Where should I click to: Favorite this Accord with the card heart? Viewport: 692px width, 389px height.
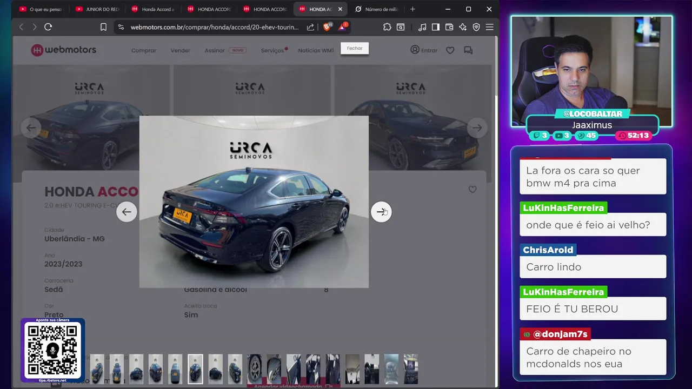pyautogui.click(x=473, y=190)
